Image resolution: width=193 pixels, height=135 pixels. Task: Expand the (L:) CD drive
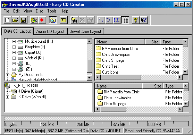[x=14, y=64]
